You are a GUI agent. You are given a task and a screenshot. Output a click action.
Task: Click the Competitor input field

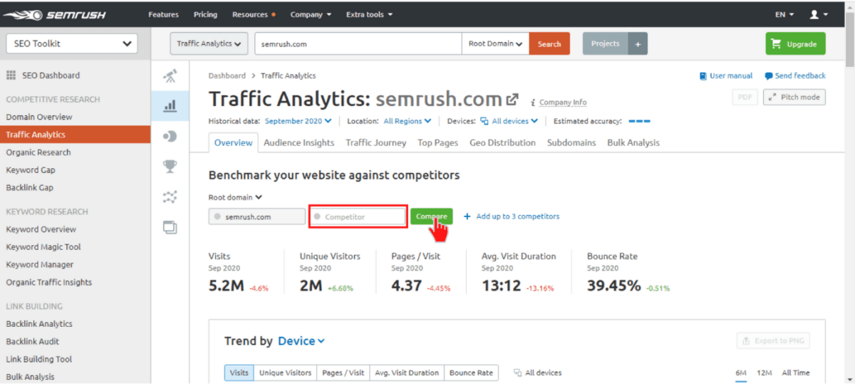(x=358, y=217)
